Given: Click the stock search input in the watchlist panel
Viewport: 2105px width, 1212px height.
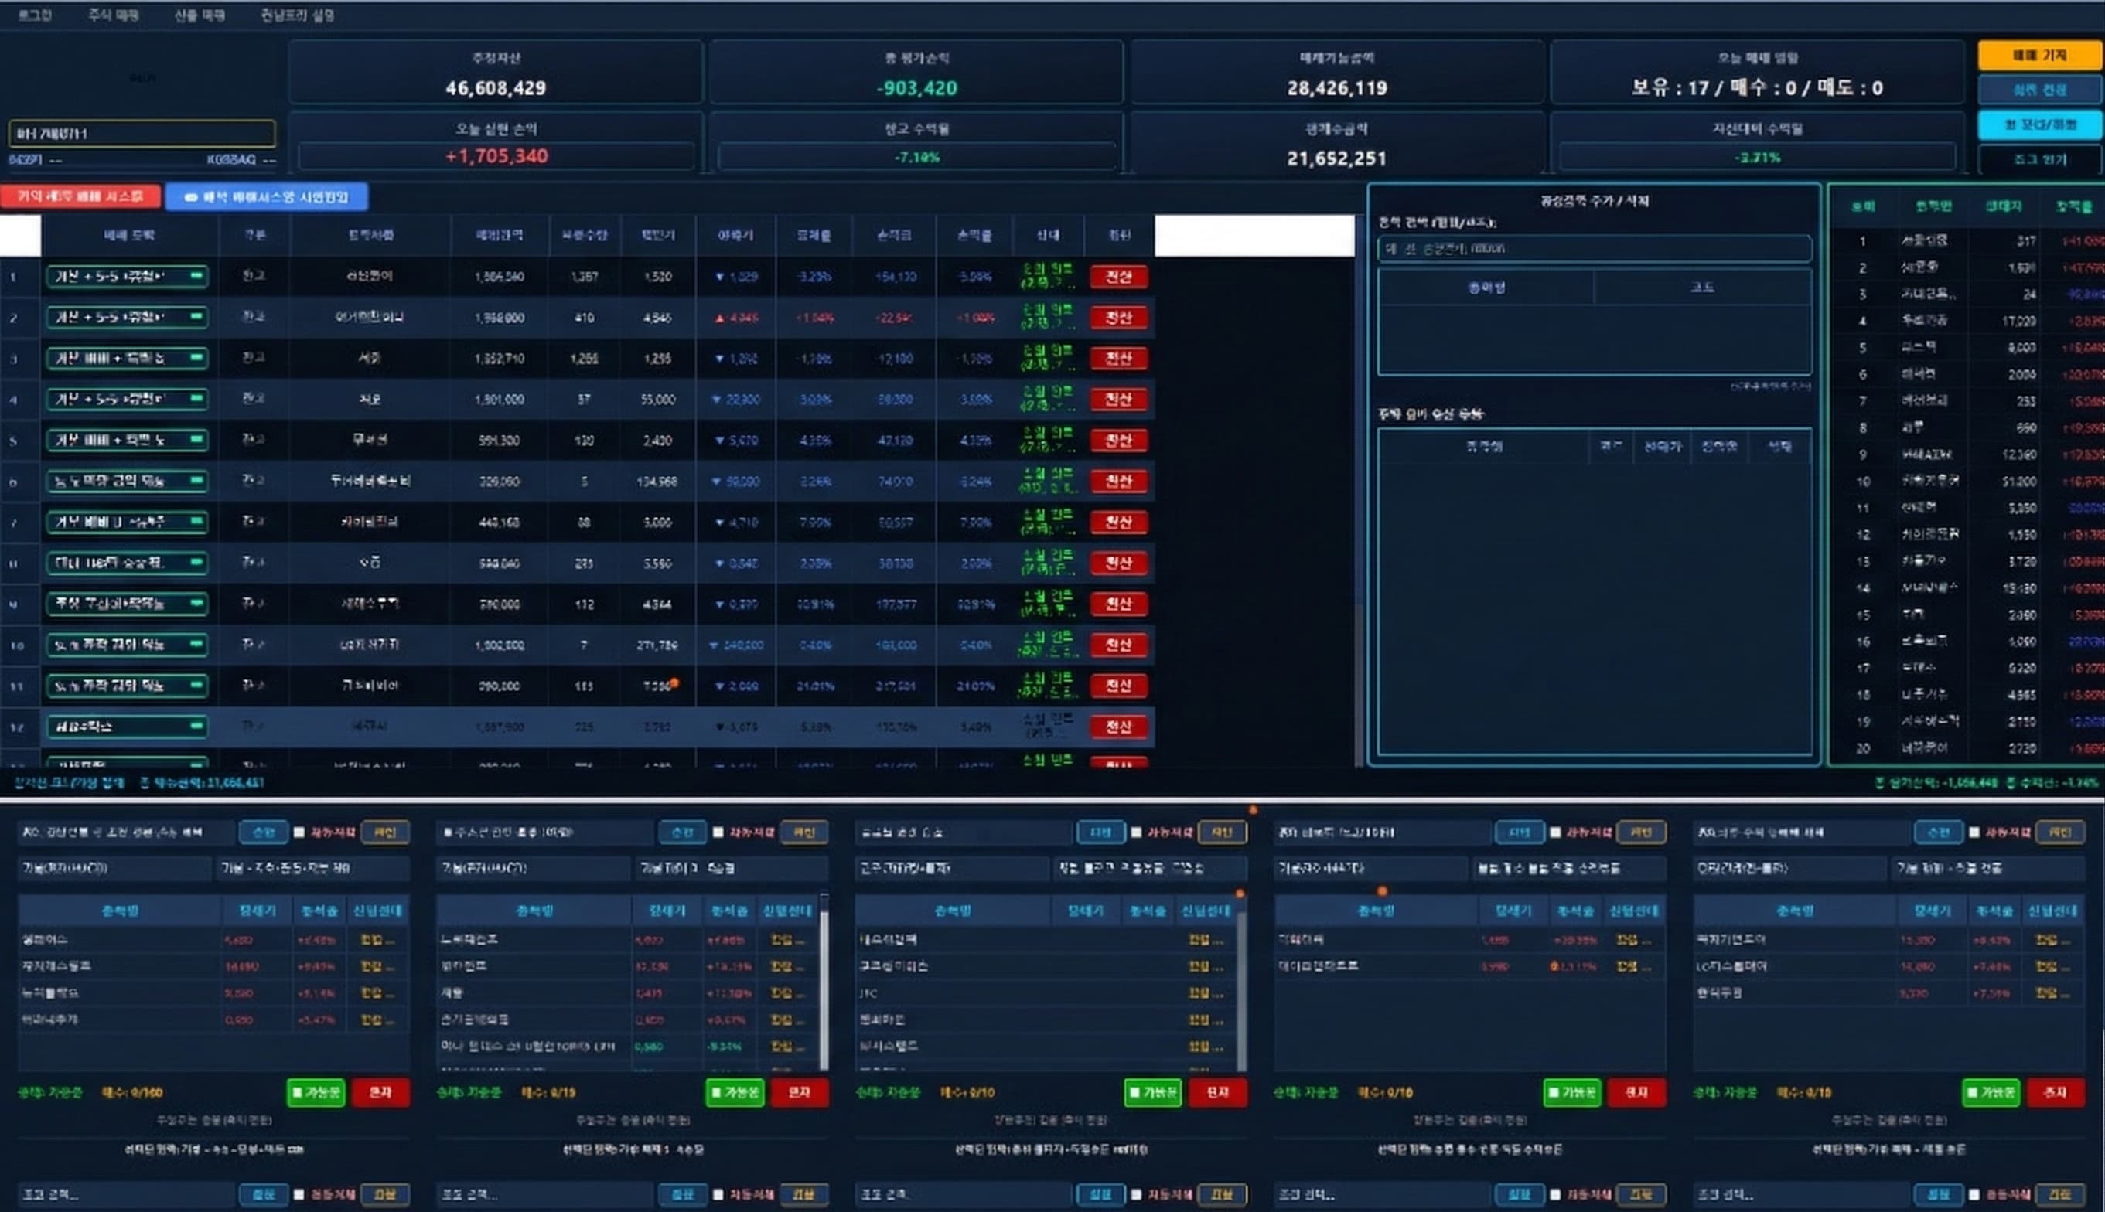Looking at the screenshot, I should tap(1595, 248).
